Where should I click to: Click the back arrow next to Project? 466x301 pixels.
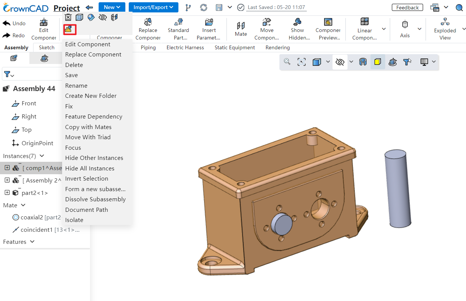tap(89, 8)
